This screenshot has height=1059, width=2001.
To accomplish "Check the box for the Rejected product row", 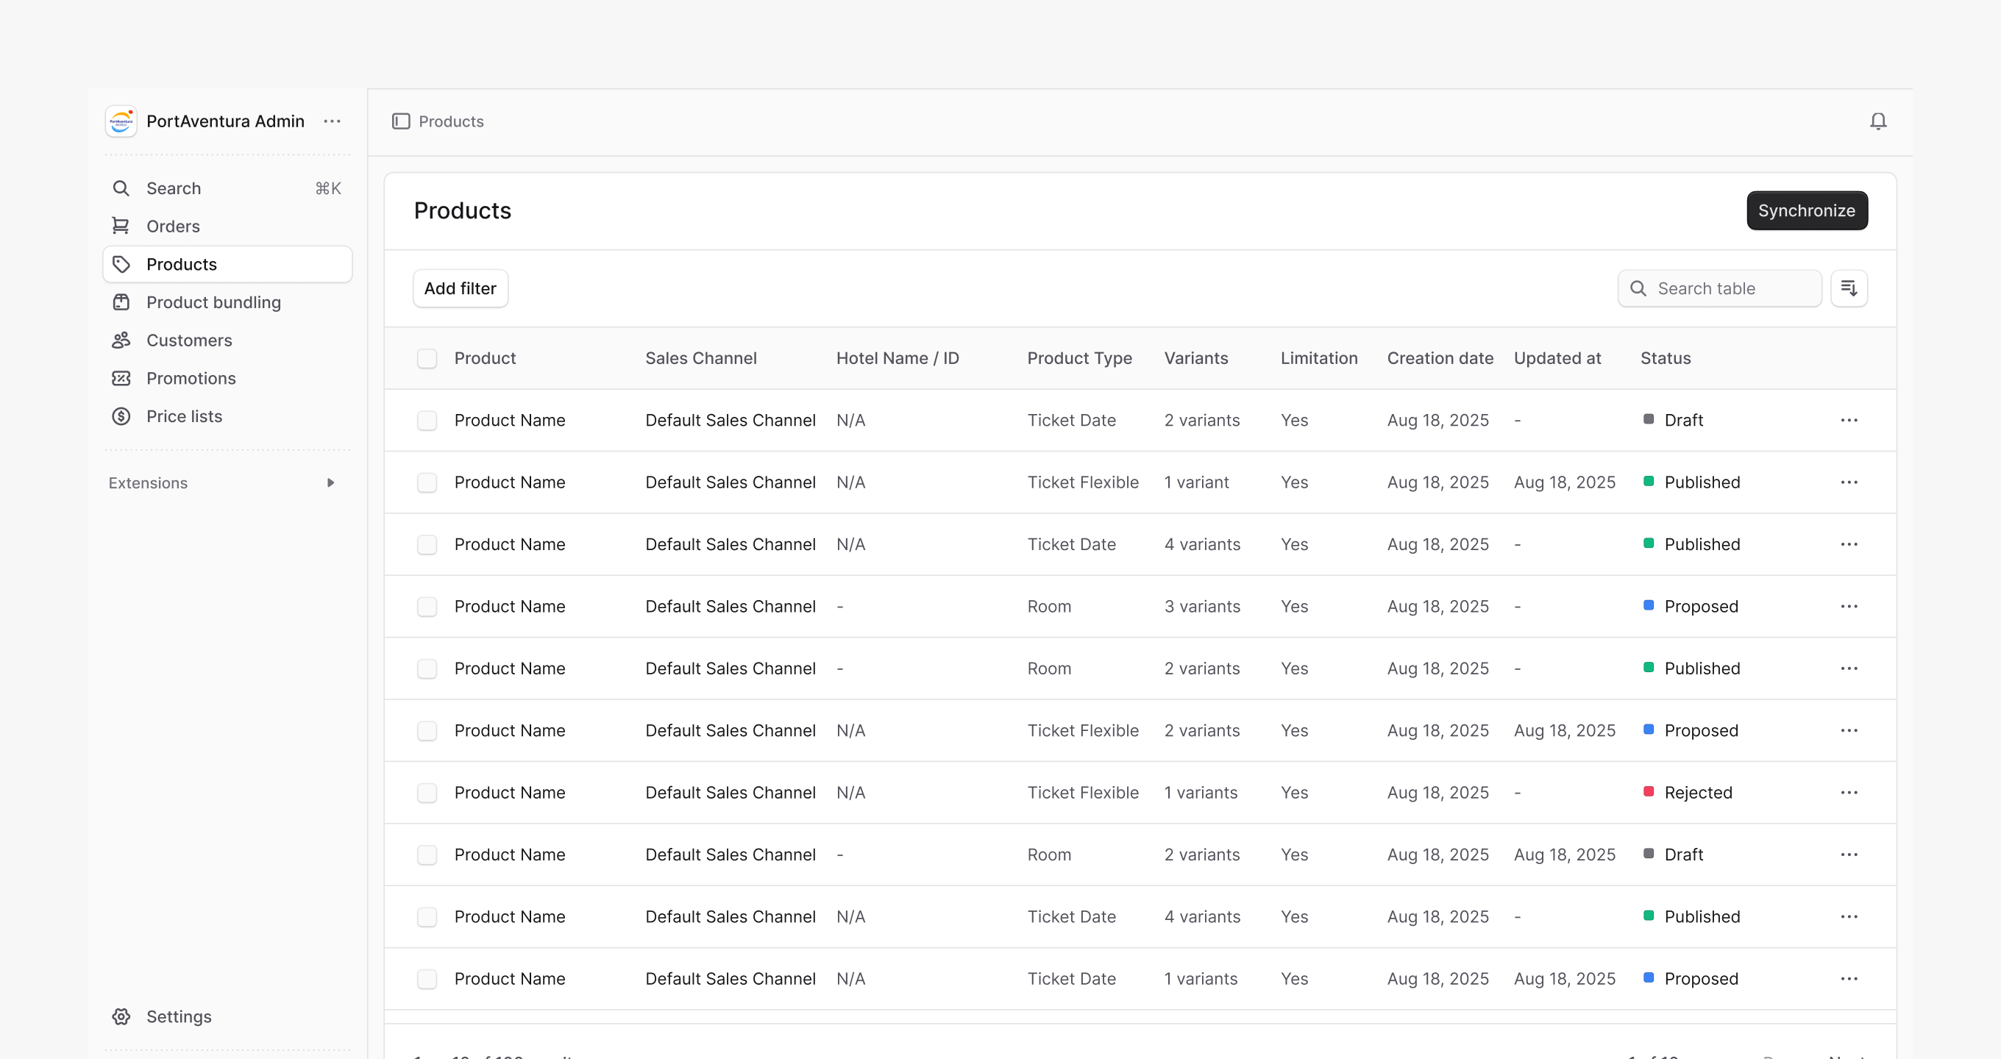I will pos(427,793).
